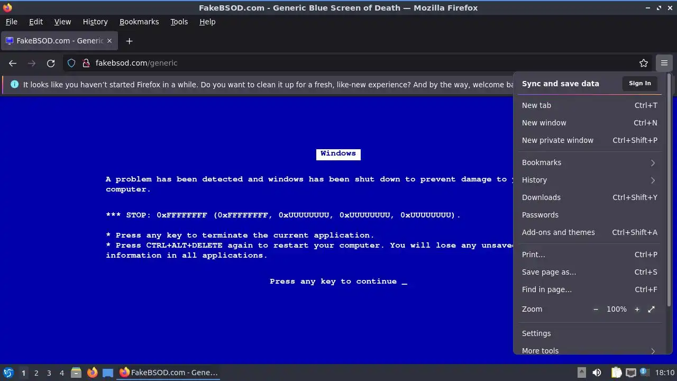The height and width of the screenshot is (381, 677).
Task: Click the show desktop taskbar icon
Action: click(108, 373)
